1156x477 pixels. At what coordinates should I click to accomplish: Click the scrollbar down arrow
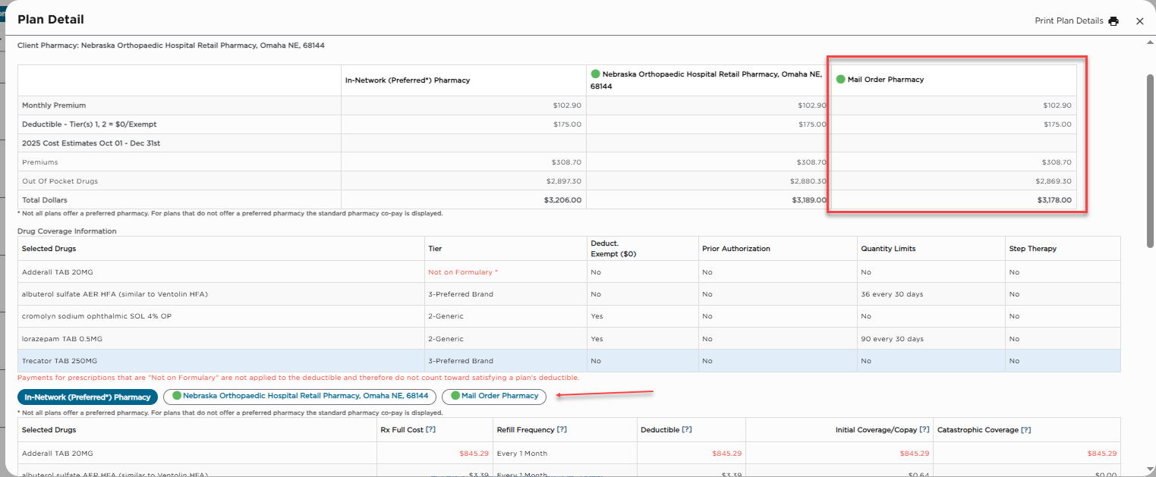click(x=1151, y=471)
